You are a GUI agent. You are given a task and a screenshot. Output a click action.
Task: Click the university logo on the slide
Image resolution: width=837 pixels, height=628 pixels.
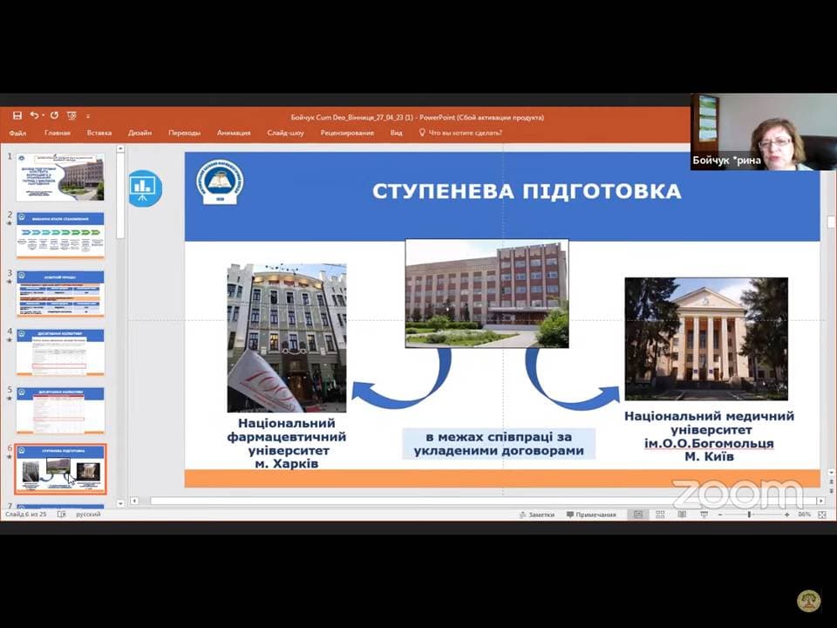(x=220, y=182)
